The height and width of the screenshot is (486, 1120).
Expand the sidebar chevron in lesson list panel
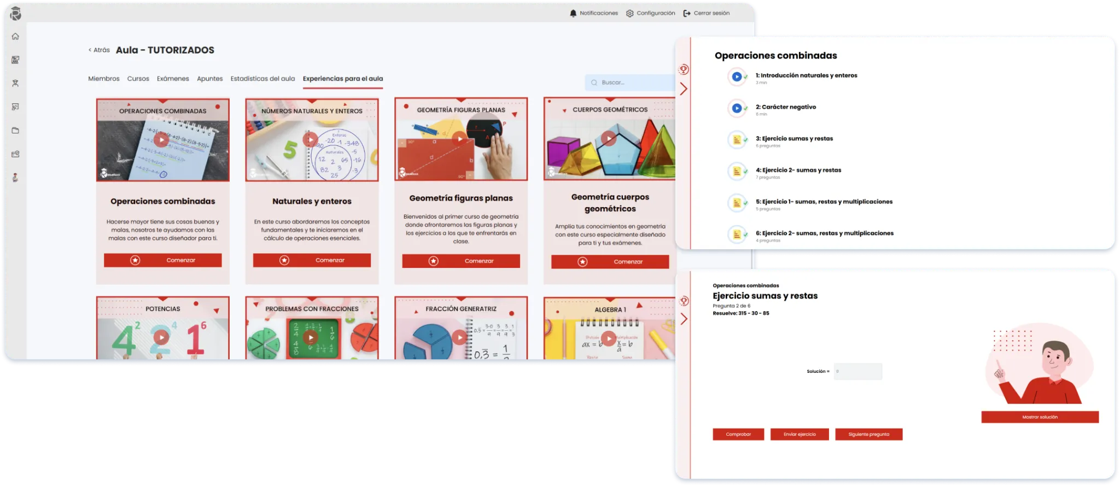click(684, 89)
